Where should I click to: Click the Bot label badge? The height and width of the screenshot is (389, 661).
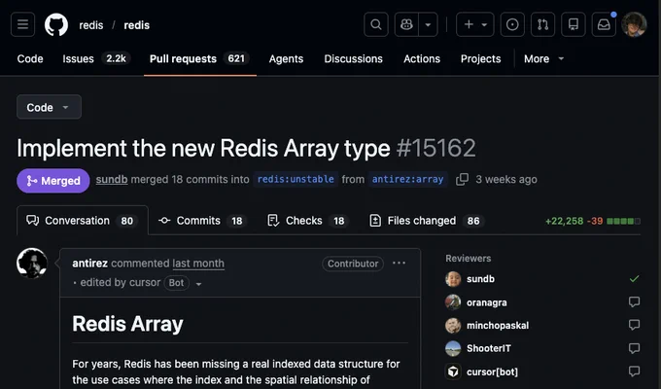(176, 283)
